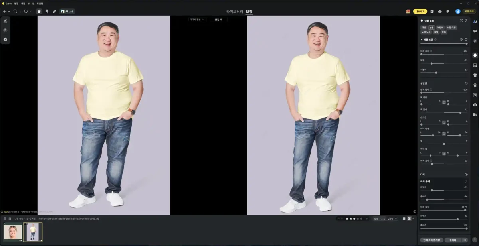This screenshot has height=246, width=479.
Task: Toggle visibility of 상반신 section
Action: (466, 83)
